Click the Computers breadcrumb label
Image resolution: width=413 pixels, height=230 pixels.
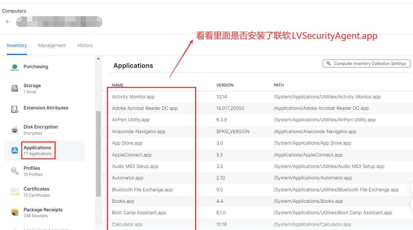click(x=14, y=11)
